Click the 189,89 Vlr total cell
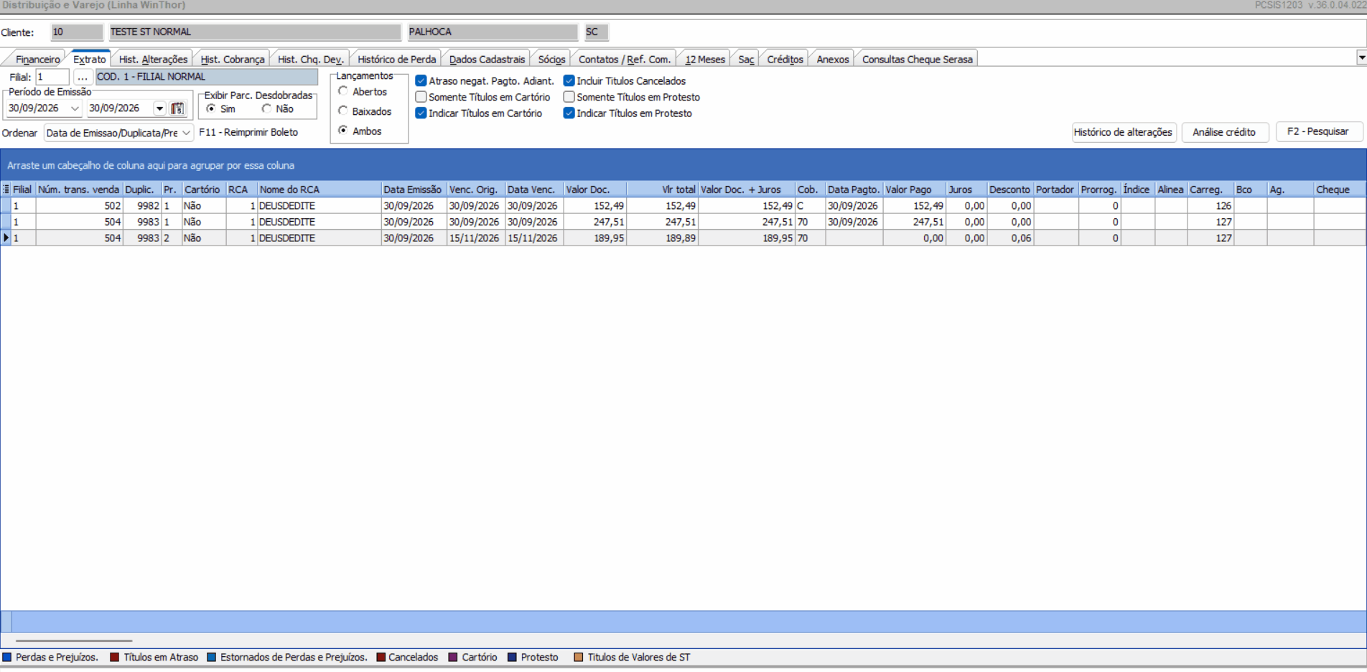 (x=662, y=238)
